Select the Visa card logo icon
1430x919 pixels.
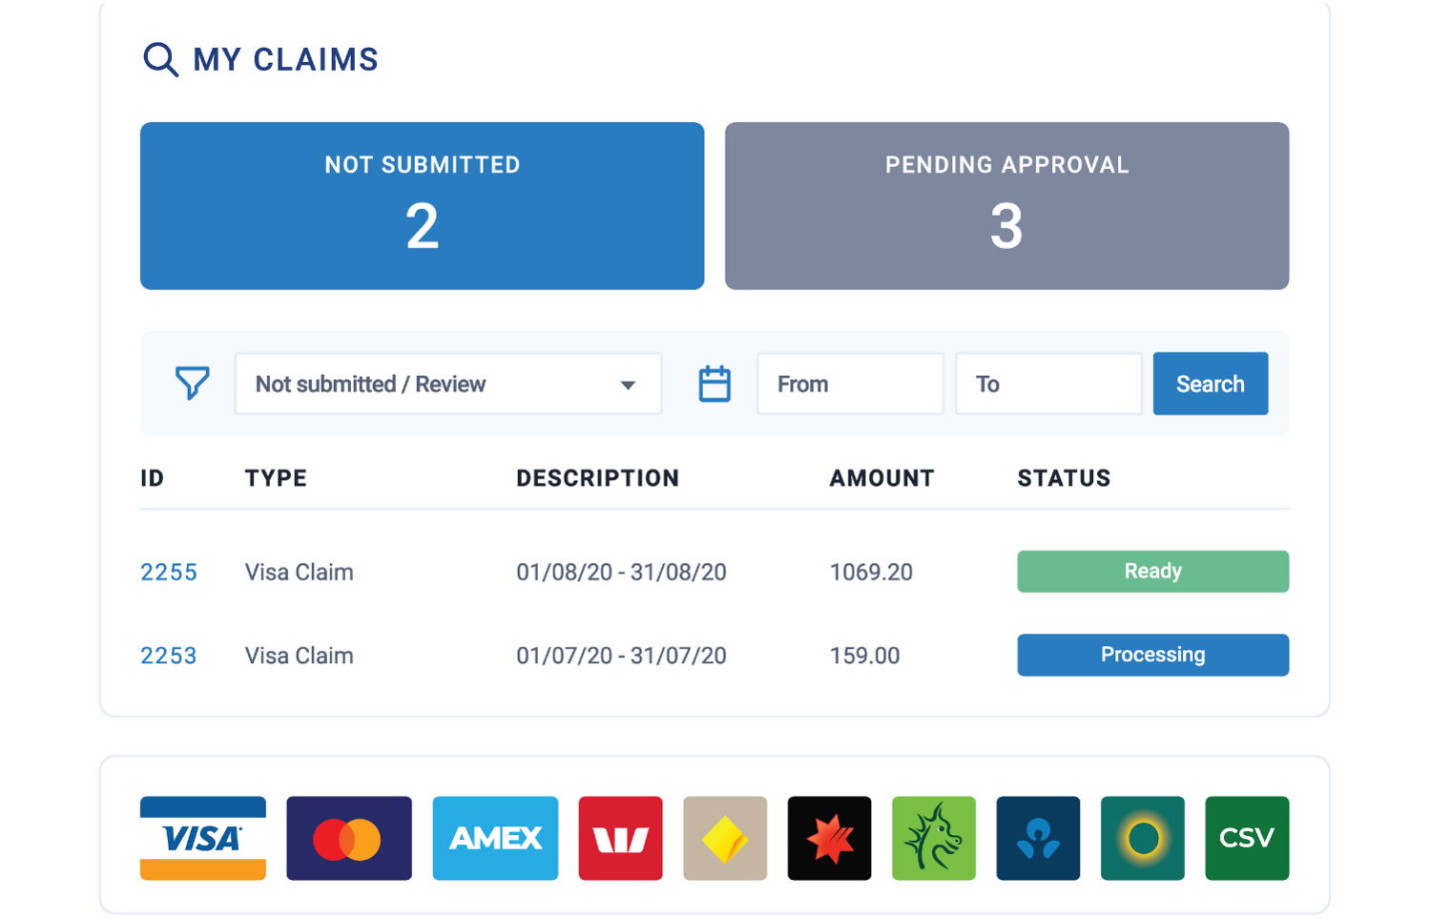coord(202,838)
